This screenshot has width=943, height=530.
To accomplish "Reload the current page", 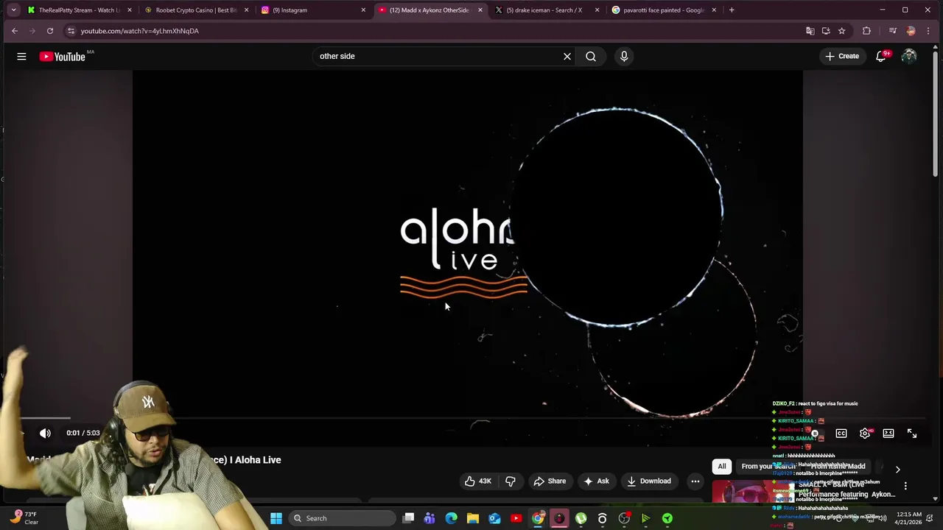I will 50,31.
